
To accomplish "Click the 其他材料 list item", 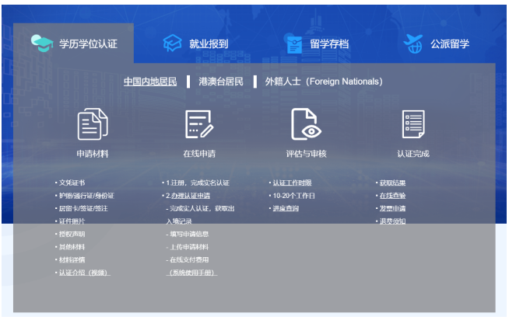I will tap(72, 247).
